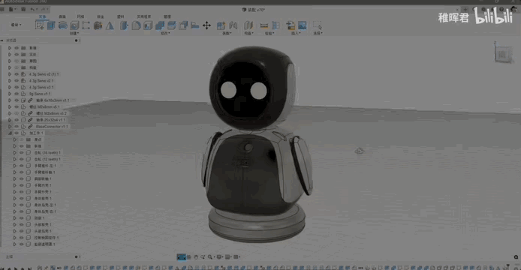Hide the 4.3g Servo v3:1 component
This screenshot has height=270, width=521.
tap(17, 87)
